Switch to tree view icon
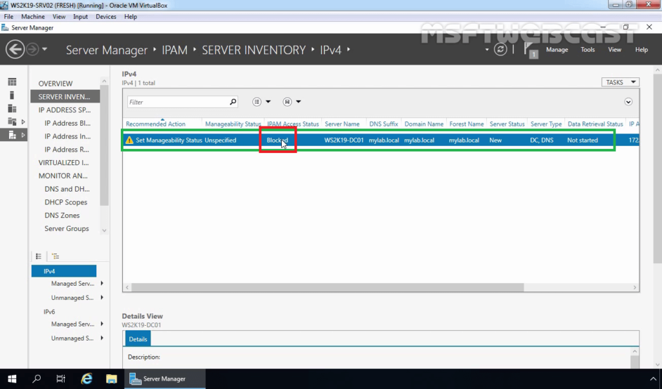The image size is (662, 389). 56,256
